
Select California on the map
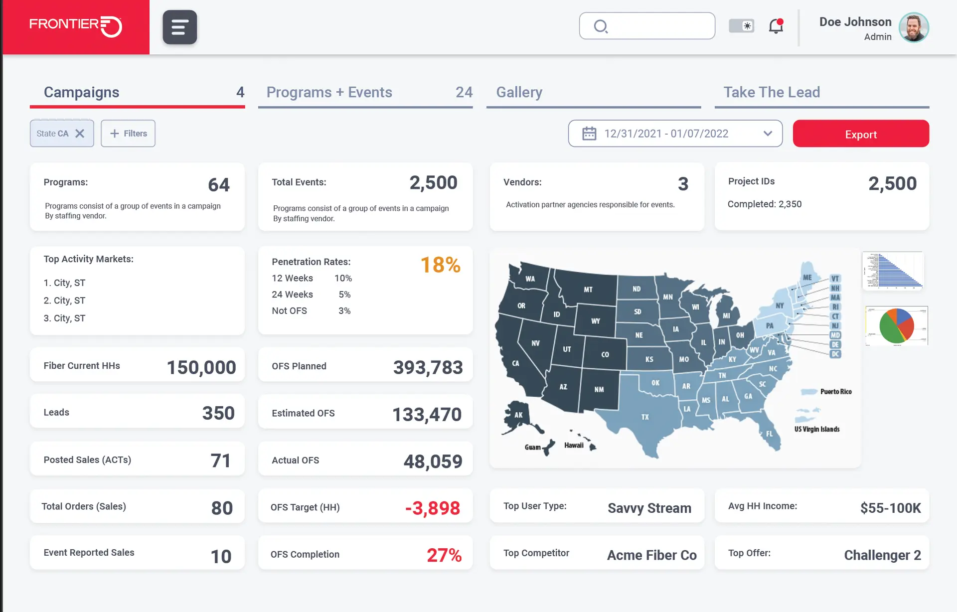coord(515,363)
